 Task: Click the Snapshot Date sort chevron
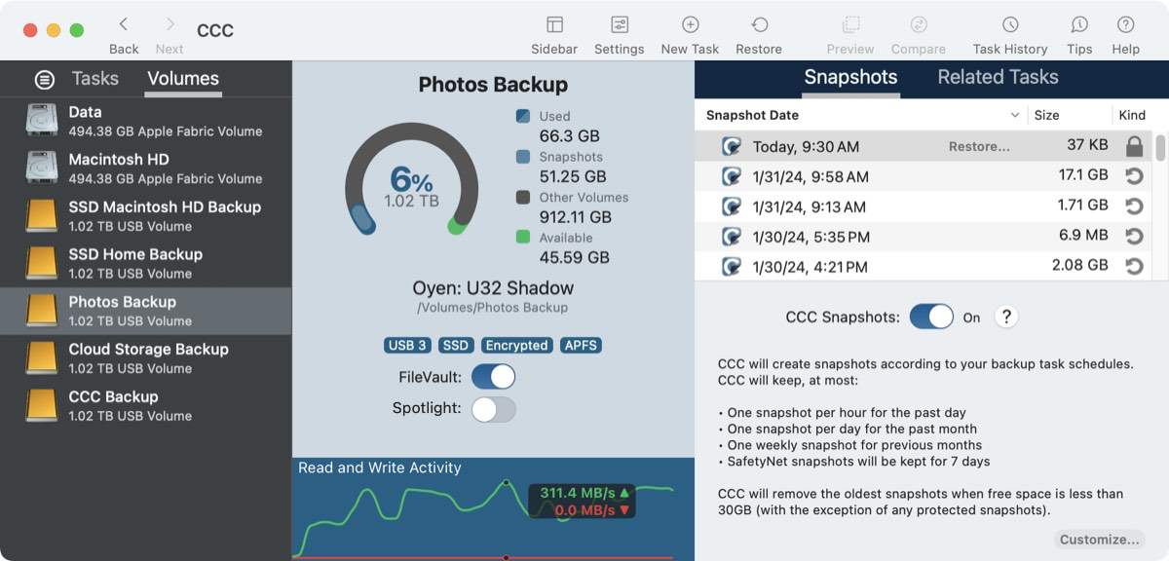coord(1015,115)
